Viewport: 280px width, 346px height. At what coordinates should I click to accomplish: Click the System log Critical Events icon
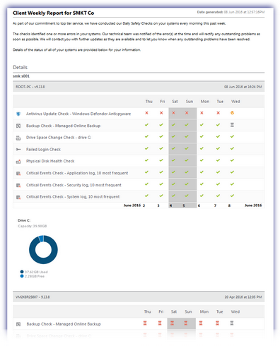coord(18,197)
